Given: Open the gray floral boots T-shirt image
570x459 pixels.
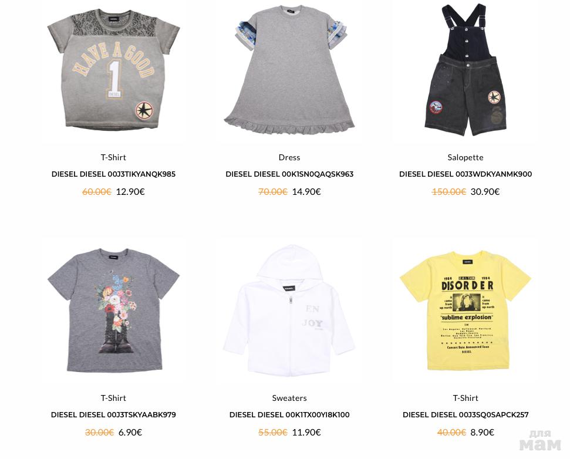Looking at the screenshot, I should pos(113,310).
